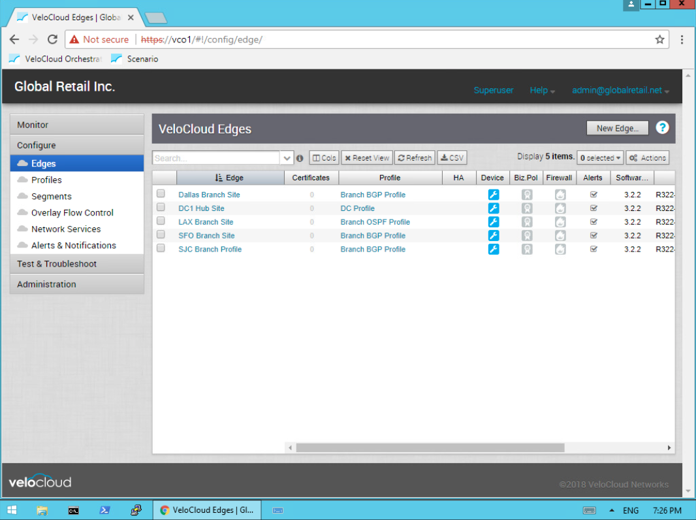Open the Actions dropdown menu
The image size is (696, 520).
[x=648, y=158]
